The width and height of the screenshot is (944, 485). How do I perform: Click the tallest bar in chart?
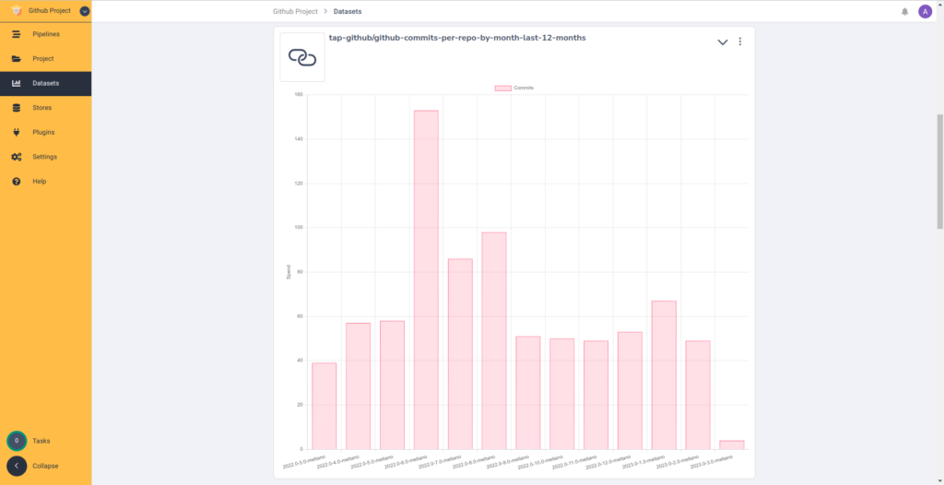click(x=426, y=277)
